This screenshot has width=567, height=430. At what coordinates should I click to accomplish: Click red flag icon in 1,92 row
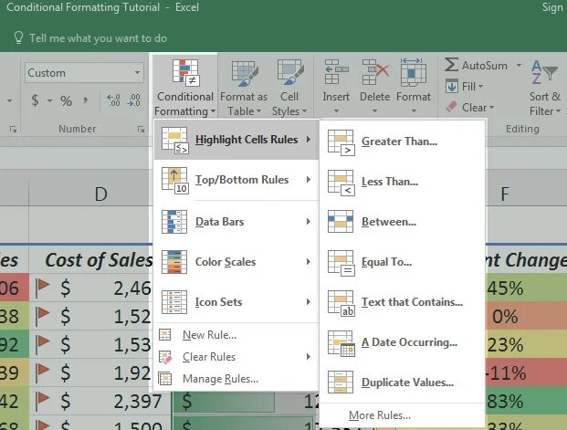43,372
